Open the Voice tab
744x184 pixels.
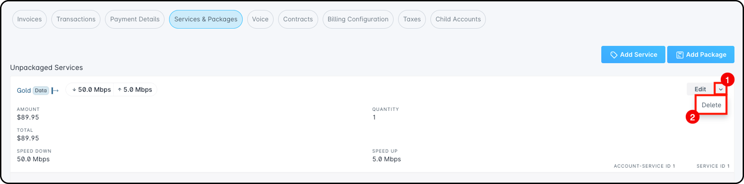pos(260,20)
